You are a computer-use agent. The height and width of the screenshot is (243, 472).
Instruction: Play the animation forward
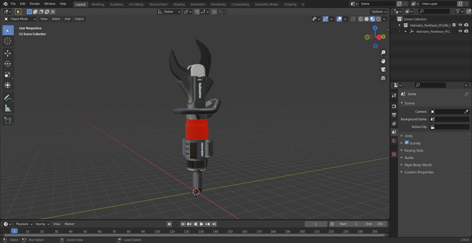click(x=202, y=224)
